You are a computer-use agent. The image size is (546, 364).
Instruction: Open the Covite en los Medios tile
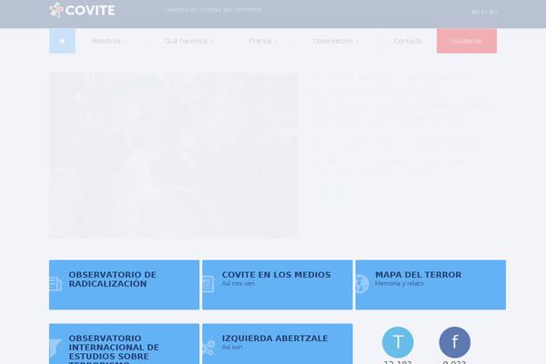[278, 285]
